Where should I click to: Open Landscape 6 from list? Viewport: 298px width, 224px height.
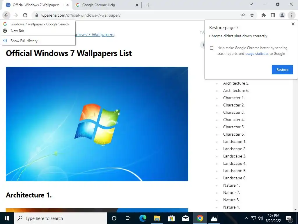click(x=235, y=178)
